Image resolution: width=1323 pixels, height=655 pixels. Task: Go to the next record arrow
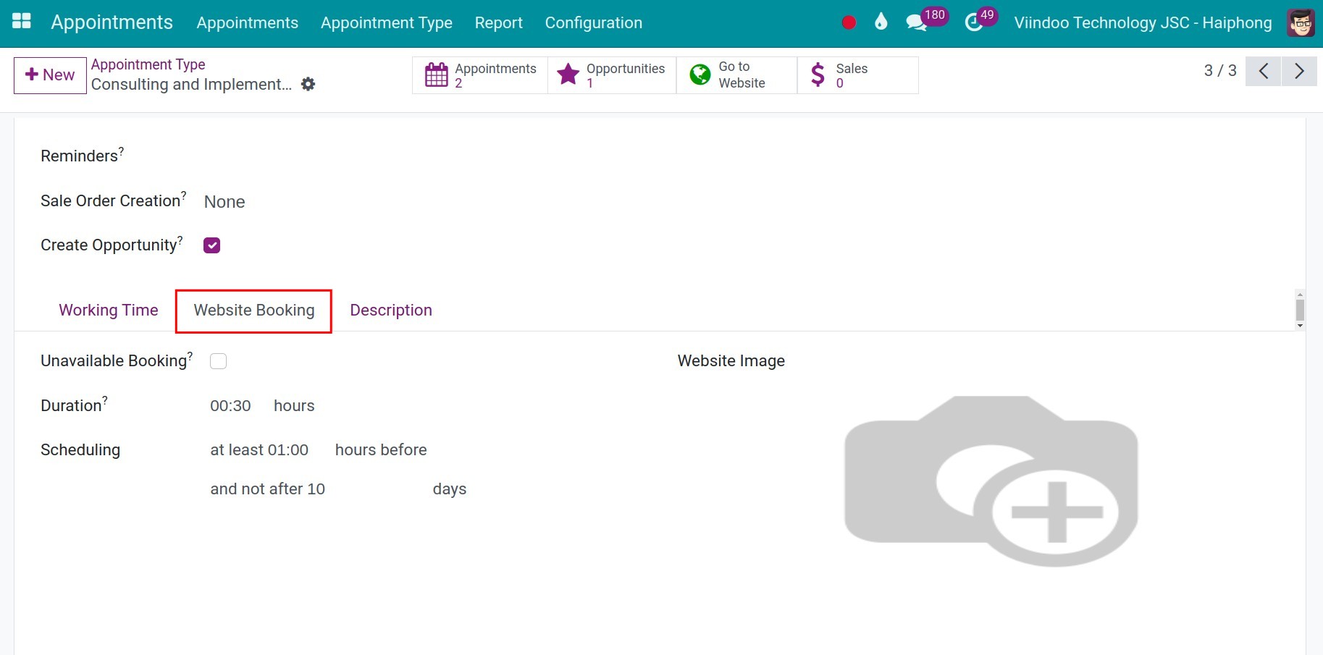(x=1299, y=71)
